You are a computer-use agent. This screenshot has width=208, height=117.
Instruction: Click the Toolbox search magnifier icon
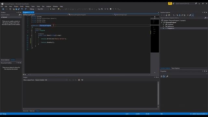19,15
